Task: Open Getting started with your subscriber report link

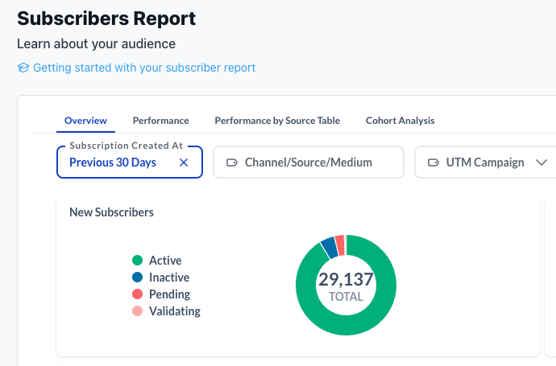Action: click(x=144, y=68)
